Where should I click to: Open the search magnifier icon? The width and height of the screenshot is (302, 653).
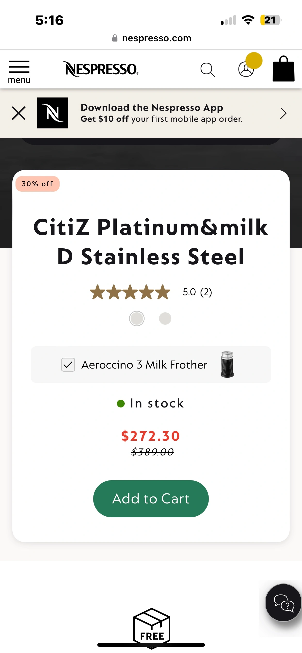[x=208, y=70]
